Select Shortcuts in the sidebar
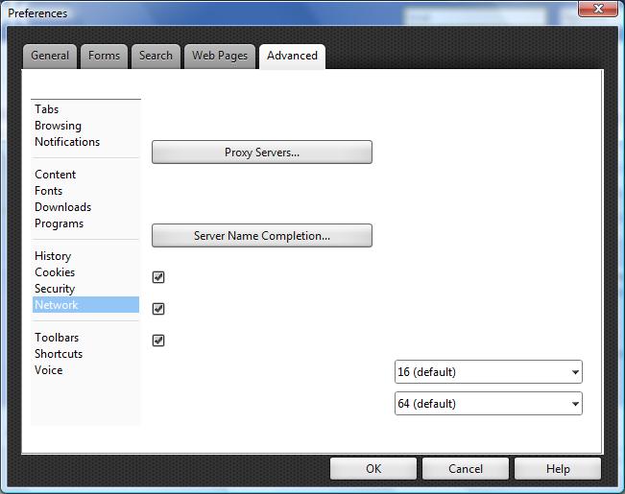Screen dimensions: 625x494 coord(85,354)
